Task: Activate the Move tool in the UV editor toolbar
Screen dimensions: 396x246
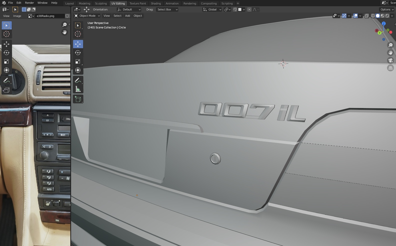Action: (7, 44)
